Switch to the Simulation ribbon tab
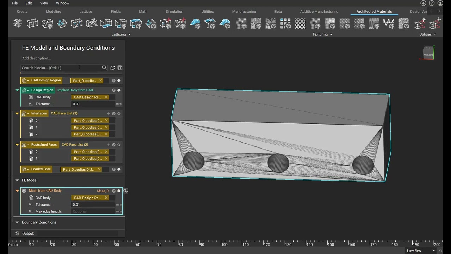Viewport: 451px width, 254px height. coord(174,12)
